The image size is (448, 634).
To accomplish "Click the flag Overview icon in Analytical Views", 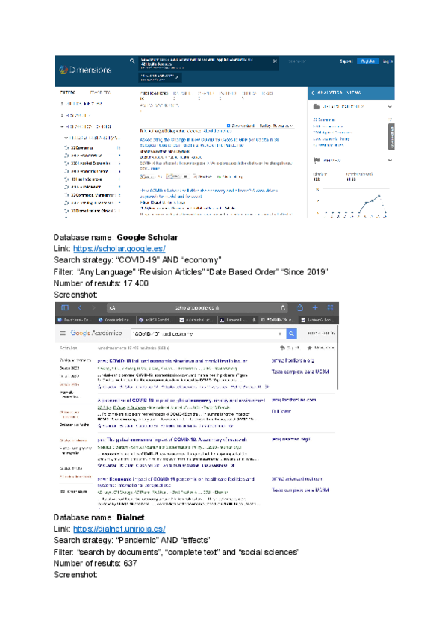I will pyautogui.click(x=317, y=161).
